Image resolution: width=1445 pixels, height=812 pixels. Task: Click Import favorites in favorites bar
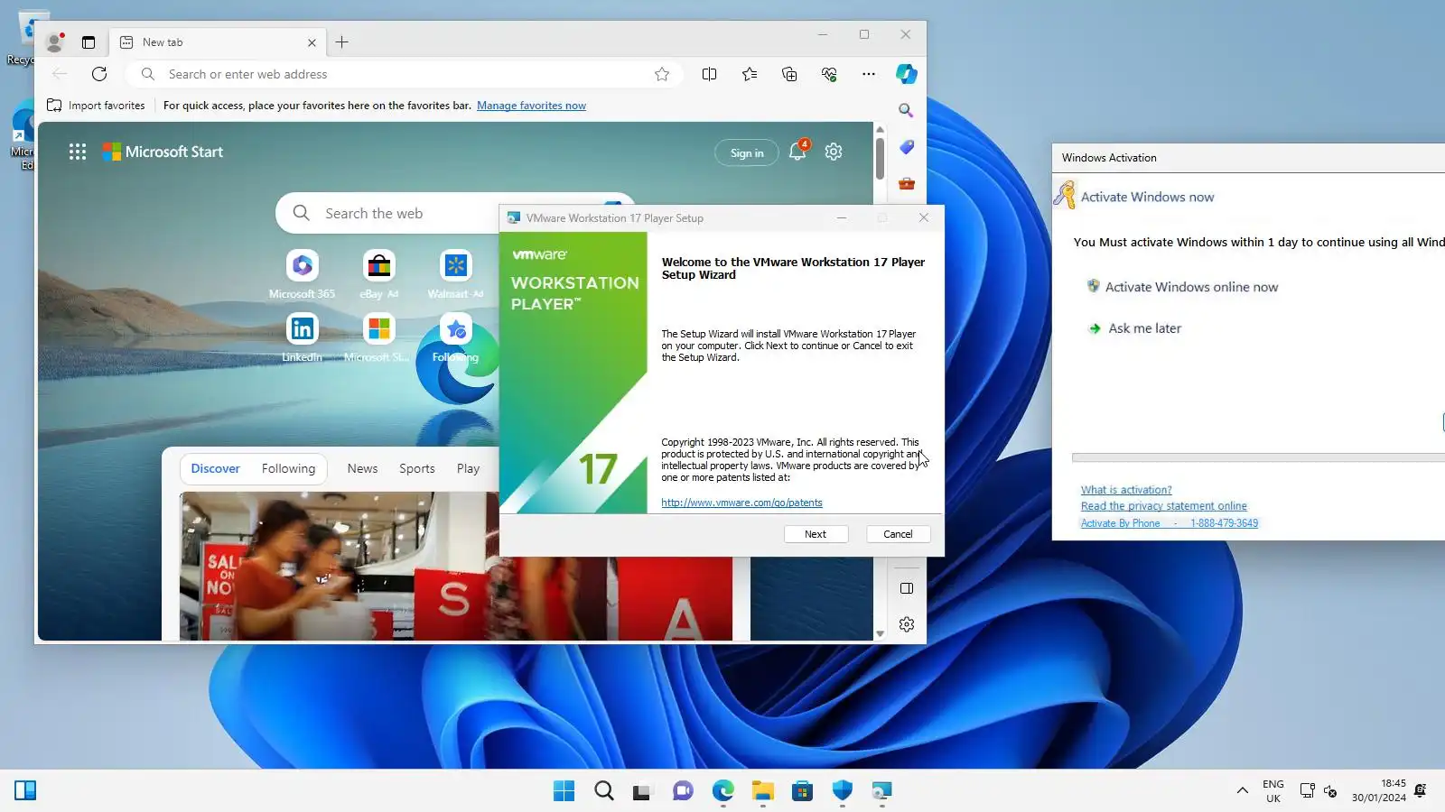point(96,106)
